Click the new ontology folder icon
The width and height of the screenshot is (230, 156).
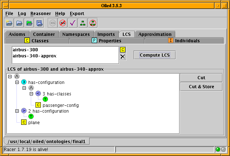[9, 23]
